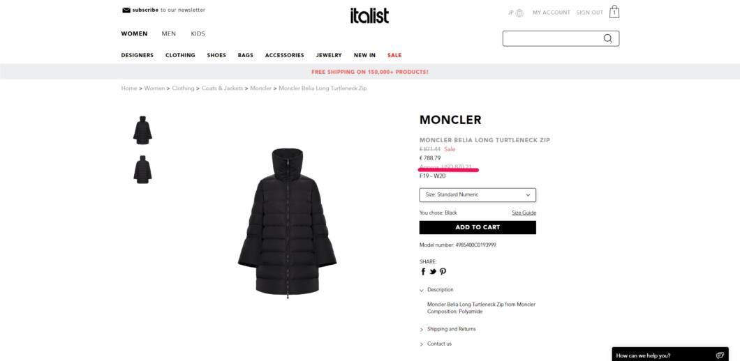Expand Shipping and Returns section
Screen dimensions: 740x361
447,329
